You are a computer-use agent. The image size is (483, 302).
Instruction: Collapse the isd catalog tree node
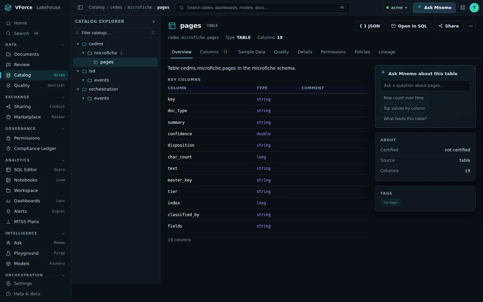pyautogui.click(x=78, y=71)
